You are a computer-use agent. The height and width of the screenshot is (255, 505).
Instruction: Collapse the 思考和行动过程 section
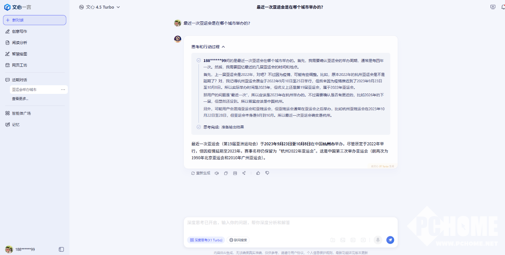[223, 47]
